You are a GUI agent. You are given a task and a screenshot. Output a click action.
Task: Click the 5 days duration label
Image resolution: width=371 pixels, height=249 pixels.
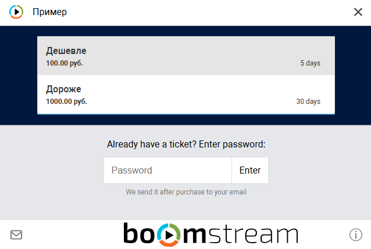coord(310,63)
